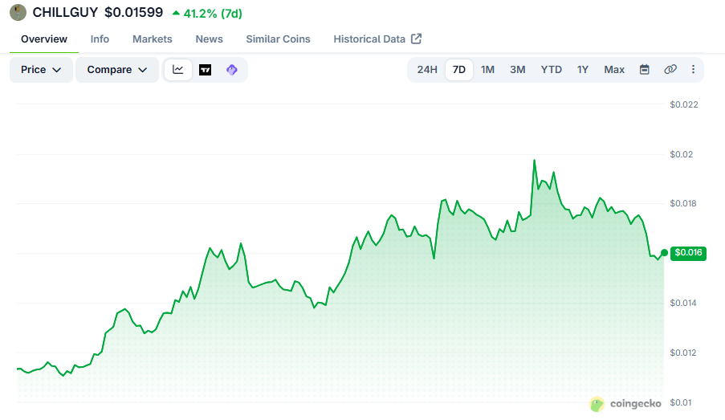Open the Overview tab

point(44,39)
